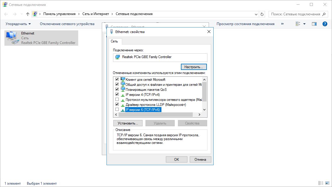Uncheck Планировщик пакетов QoS checkbox

point(117,89)
